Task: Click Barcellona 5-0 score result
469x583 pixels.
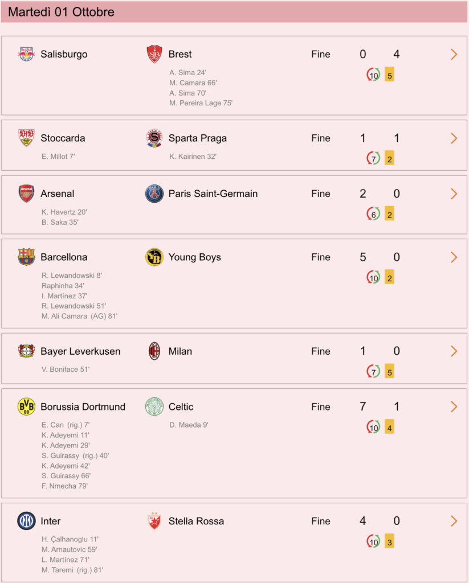Action: click(x=380, y=257)
